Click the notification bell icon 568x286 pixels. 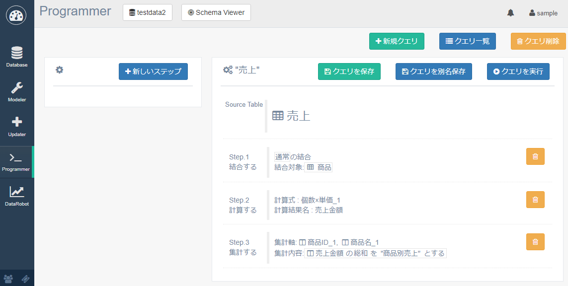510,13
